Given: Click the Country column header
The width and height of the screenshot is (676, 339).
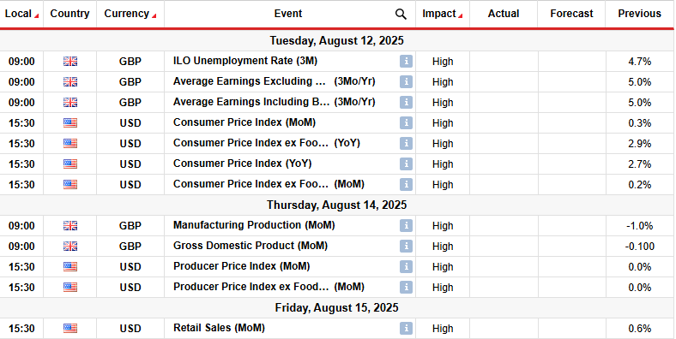Looking at the screenshot, I should (69, 14).
